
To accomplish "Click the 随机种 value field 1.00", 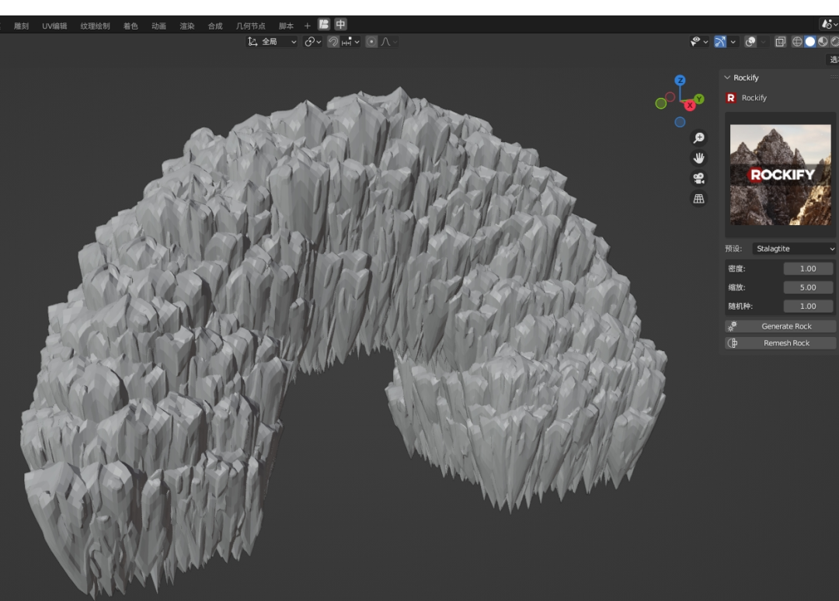I will tap(808, 306).
